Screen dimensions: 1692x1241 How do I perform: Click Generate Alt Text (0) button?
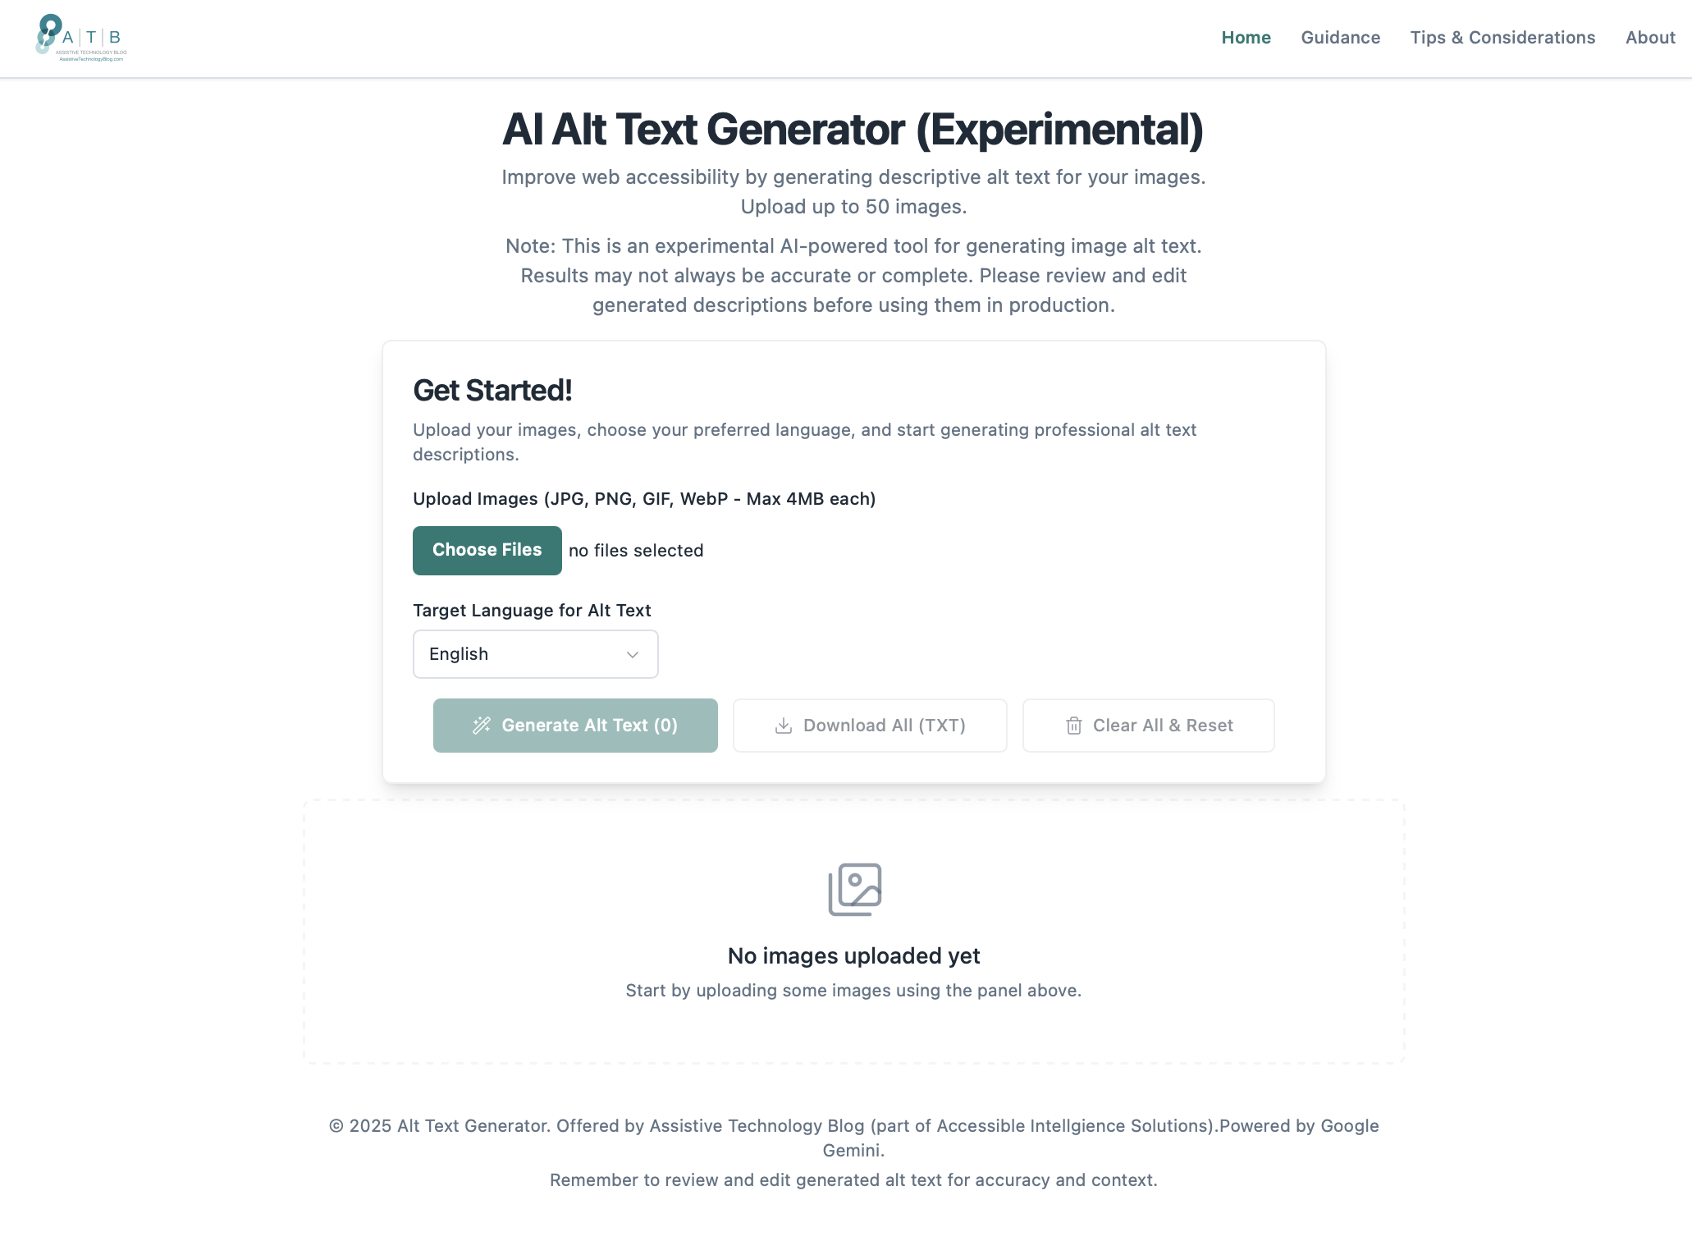575,726
